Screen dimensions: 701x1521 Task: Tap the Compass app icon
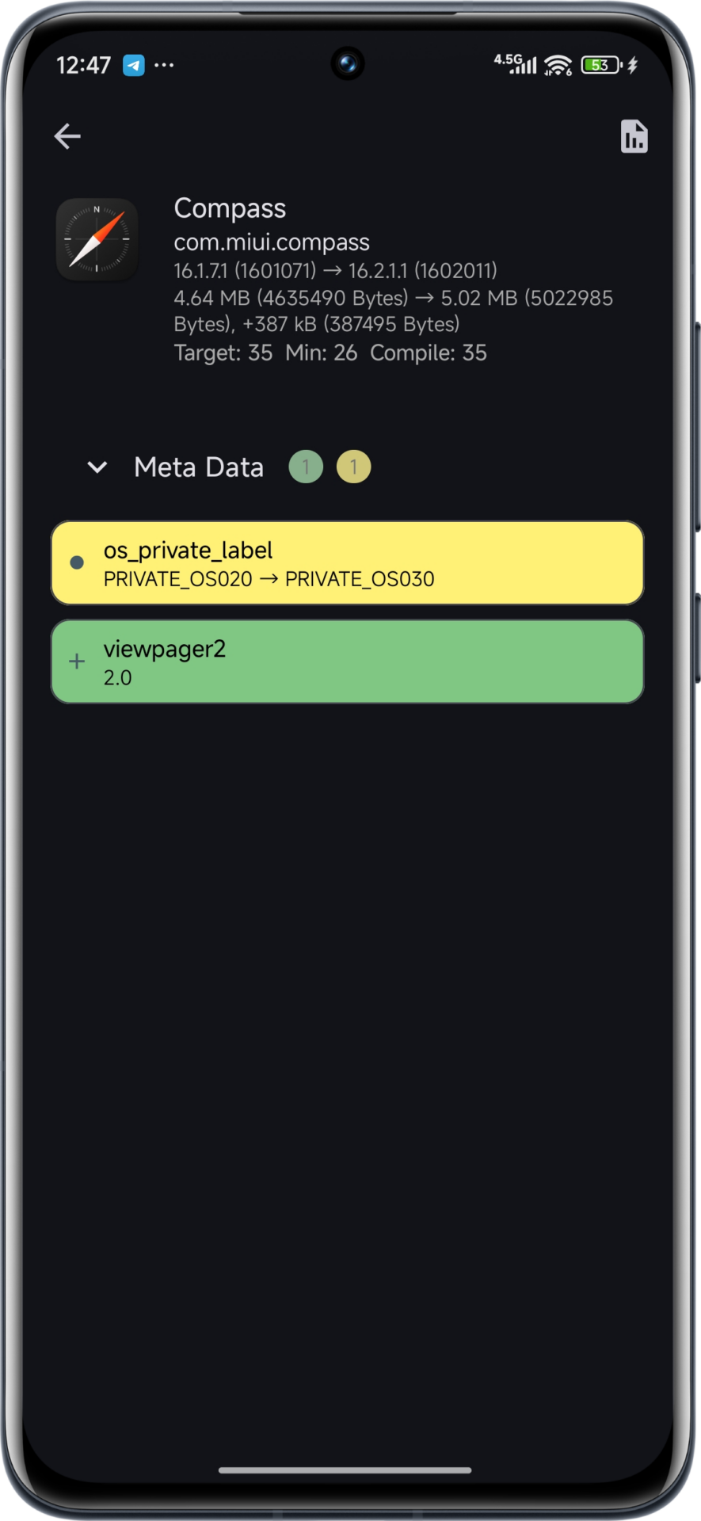tap(97, 240)
